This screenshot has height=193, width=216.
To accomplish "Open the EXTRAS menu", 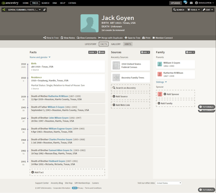I will coord(72,3).
